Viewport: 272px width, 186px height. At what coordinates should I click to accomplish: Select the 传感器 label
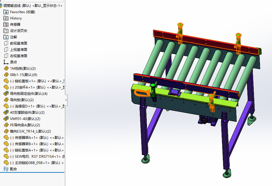15,25
